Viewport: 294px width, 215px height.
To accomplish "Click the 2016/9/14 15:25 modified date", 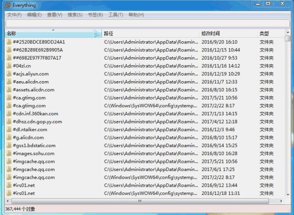I will click(220, 146).
